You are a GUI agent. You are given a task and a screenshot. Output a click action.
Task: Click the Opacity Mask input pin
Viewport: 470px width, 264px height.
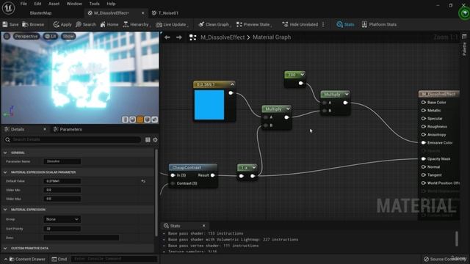point(424,159)
